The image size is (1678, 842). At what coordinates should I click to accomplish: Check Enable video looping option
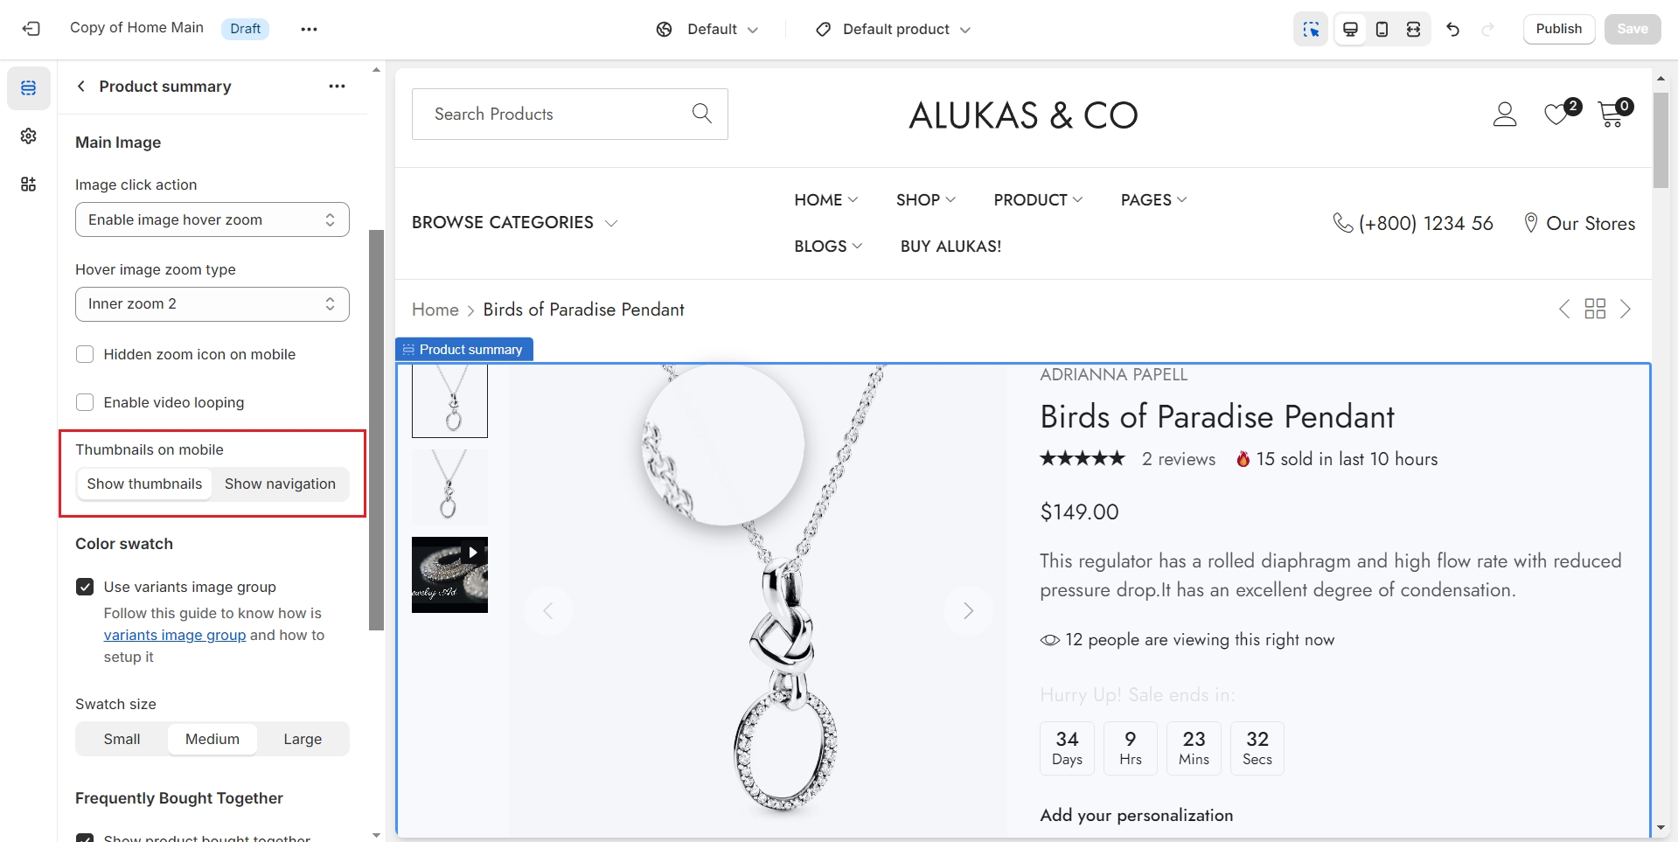tap(85, 402)
